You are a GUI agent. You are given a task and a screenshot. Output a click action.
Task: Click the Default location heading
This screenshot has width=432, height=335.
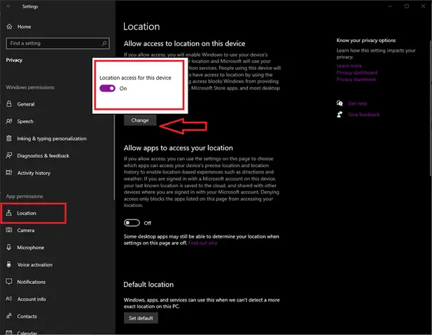pyautogui.click(x=148, y=285)
